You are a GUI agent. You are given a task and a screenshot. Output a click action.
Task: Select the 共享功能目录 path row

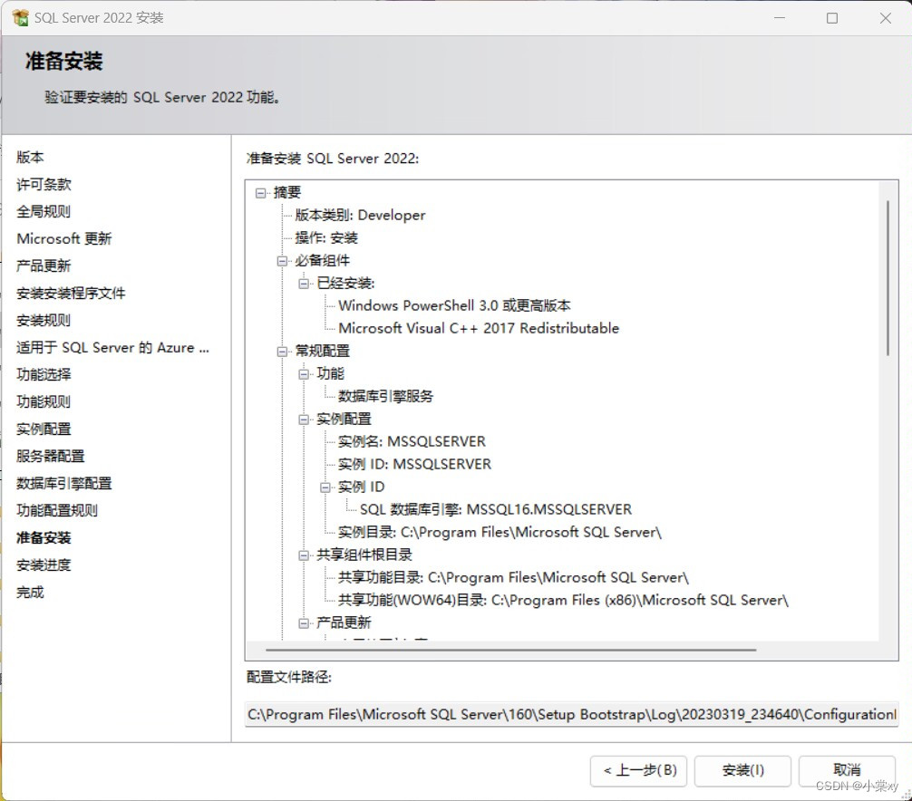coord(514,578)
